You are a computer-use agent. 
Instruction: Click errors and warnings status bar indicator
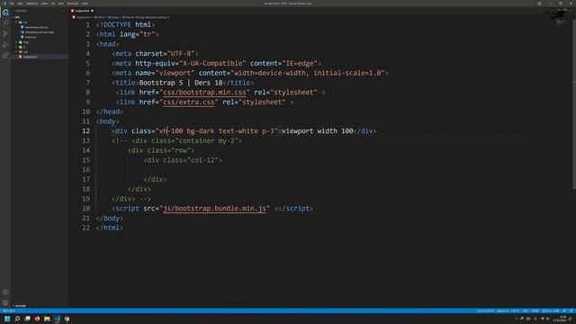[x=9, y=310]
